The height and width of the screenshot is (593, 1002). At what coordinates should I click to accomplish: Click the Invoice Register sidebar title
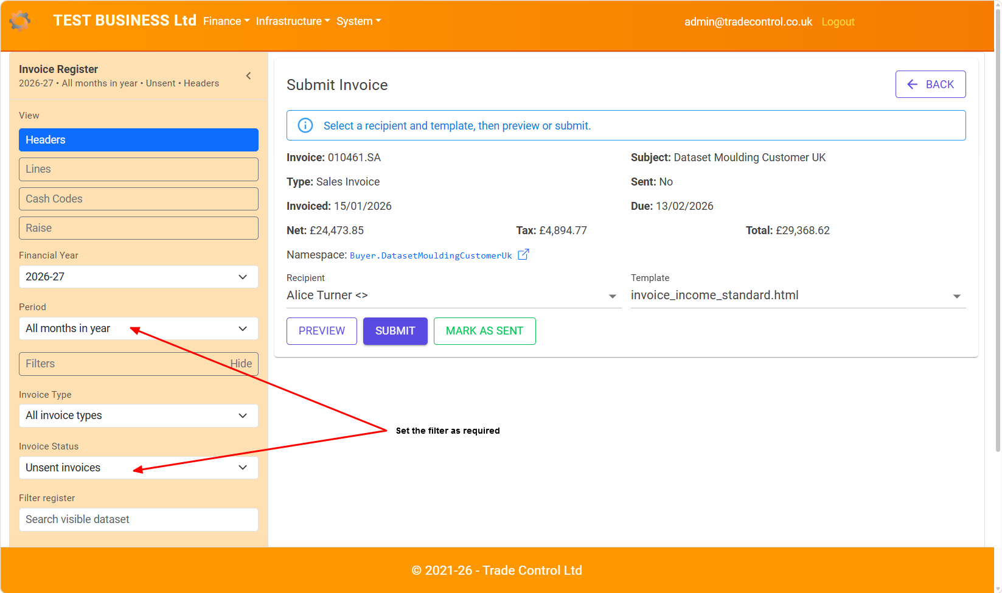[x=58, y=69]
